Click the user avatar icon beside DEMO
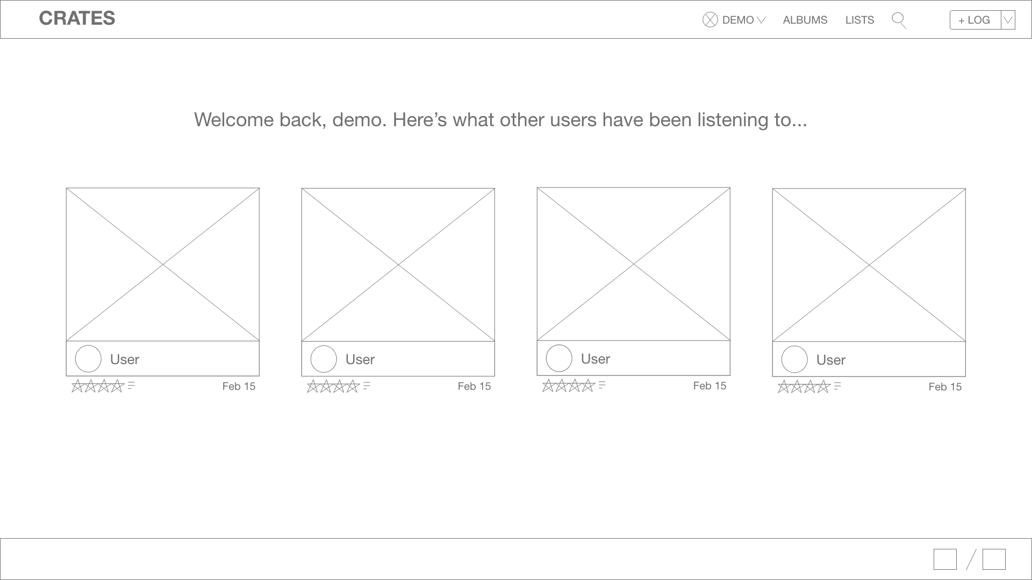Viewport: 1032px width, 580px height. click(x=709, y=20)
